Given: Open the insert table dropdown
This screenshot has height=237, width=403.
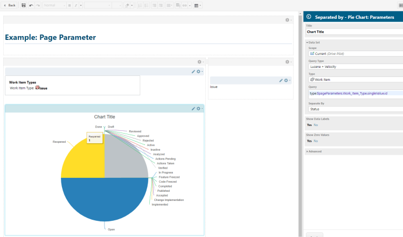Looking at the screenshot, I should pyautogui.click(x=197, y=5).
